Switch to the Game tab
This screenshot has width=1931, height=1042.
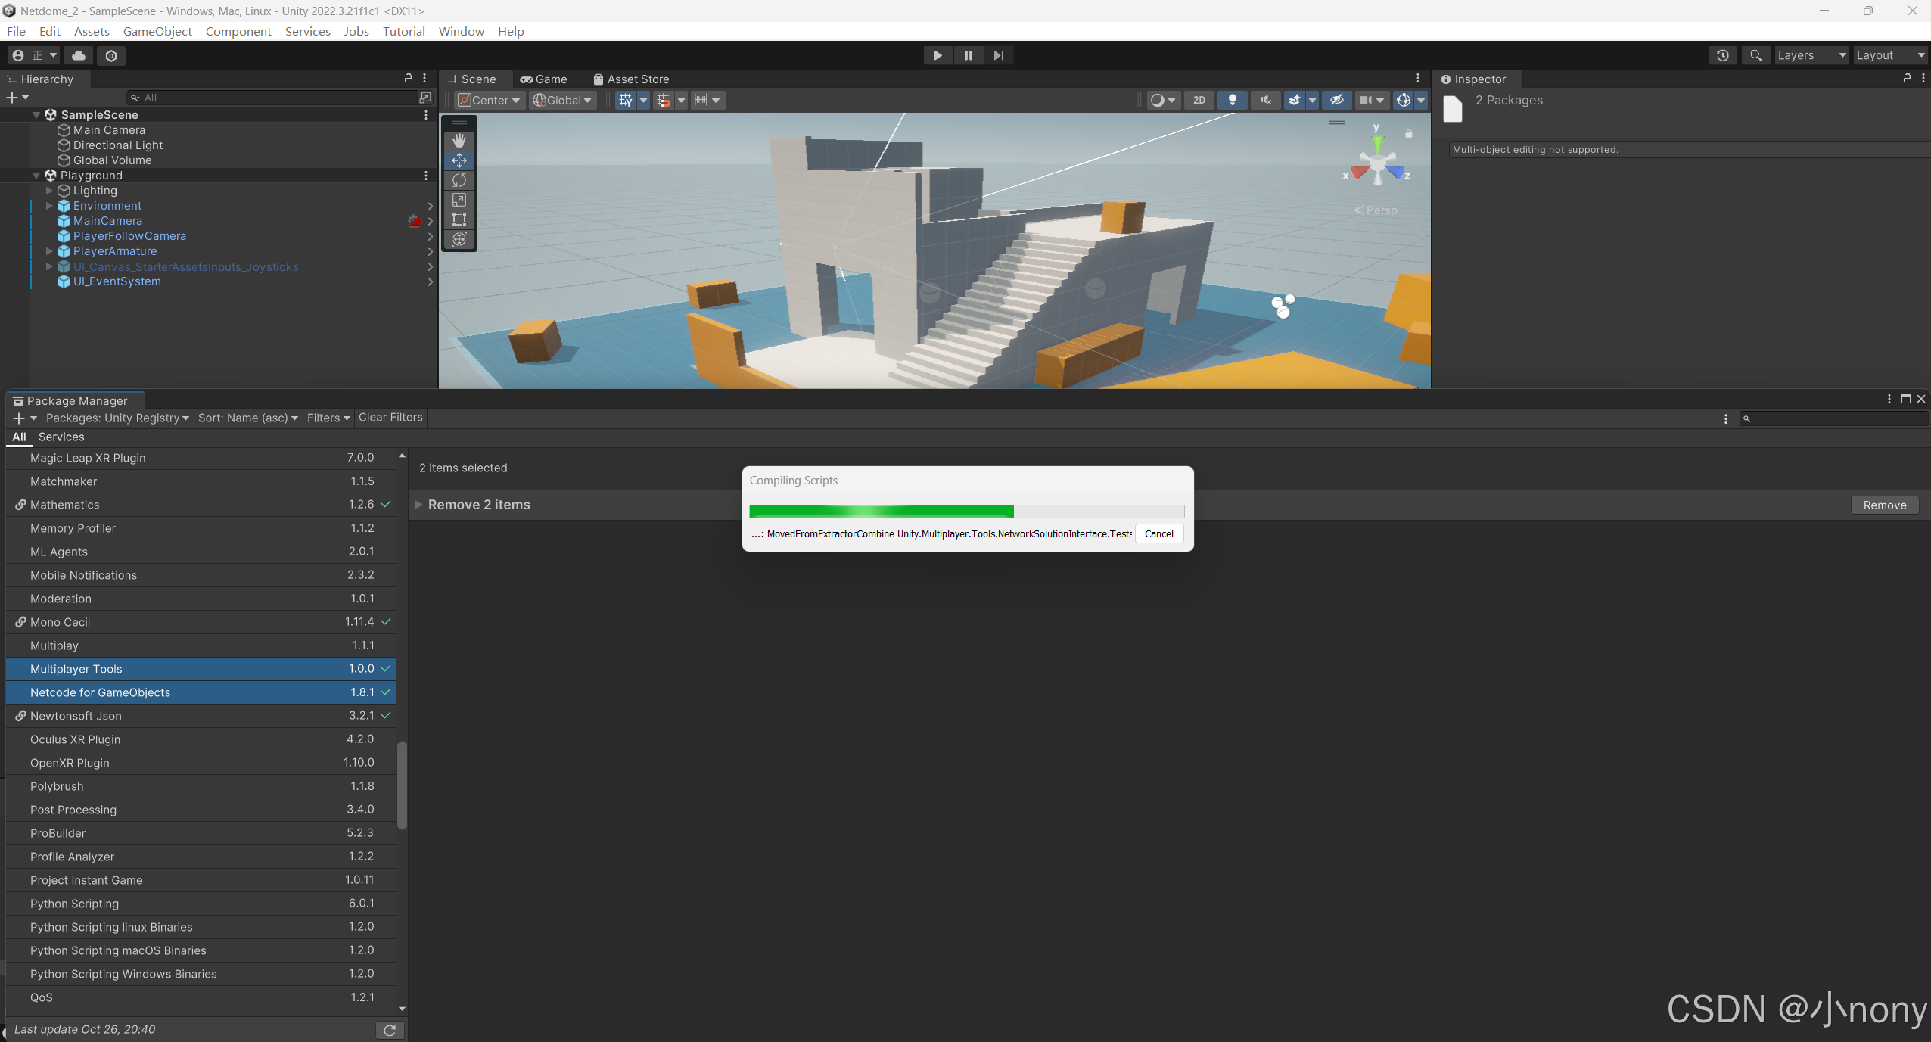click(x=544, y=79)
